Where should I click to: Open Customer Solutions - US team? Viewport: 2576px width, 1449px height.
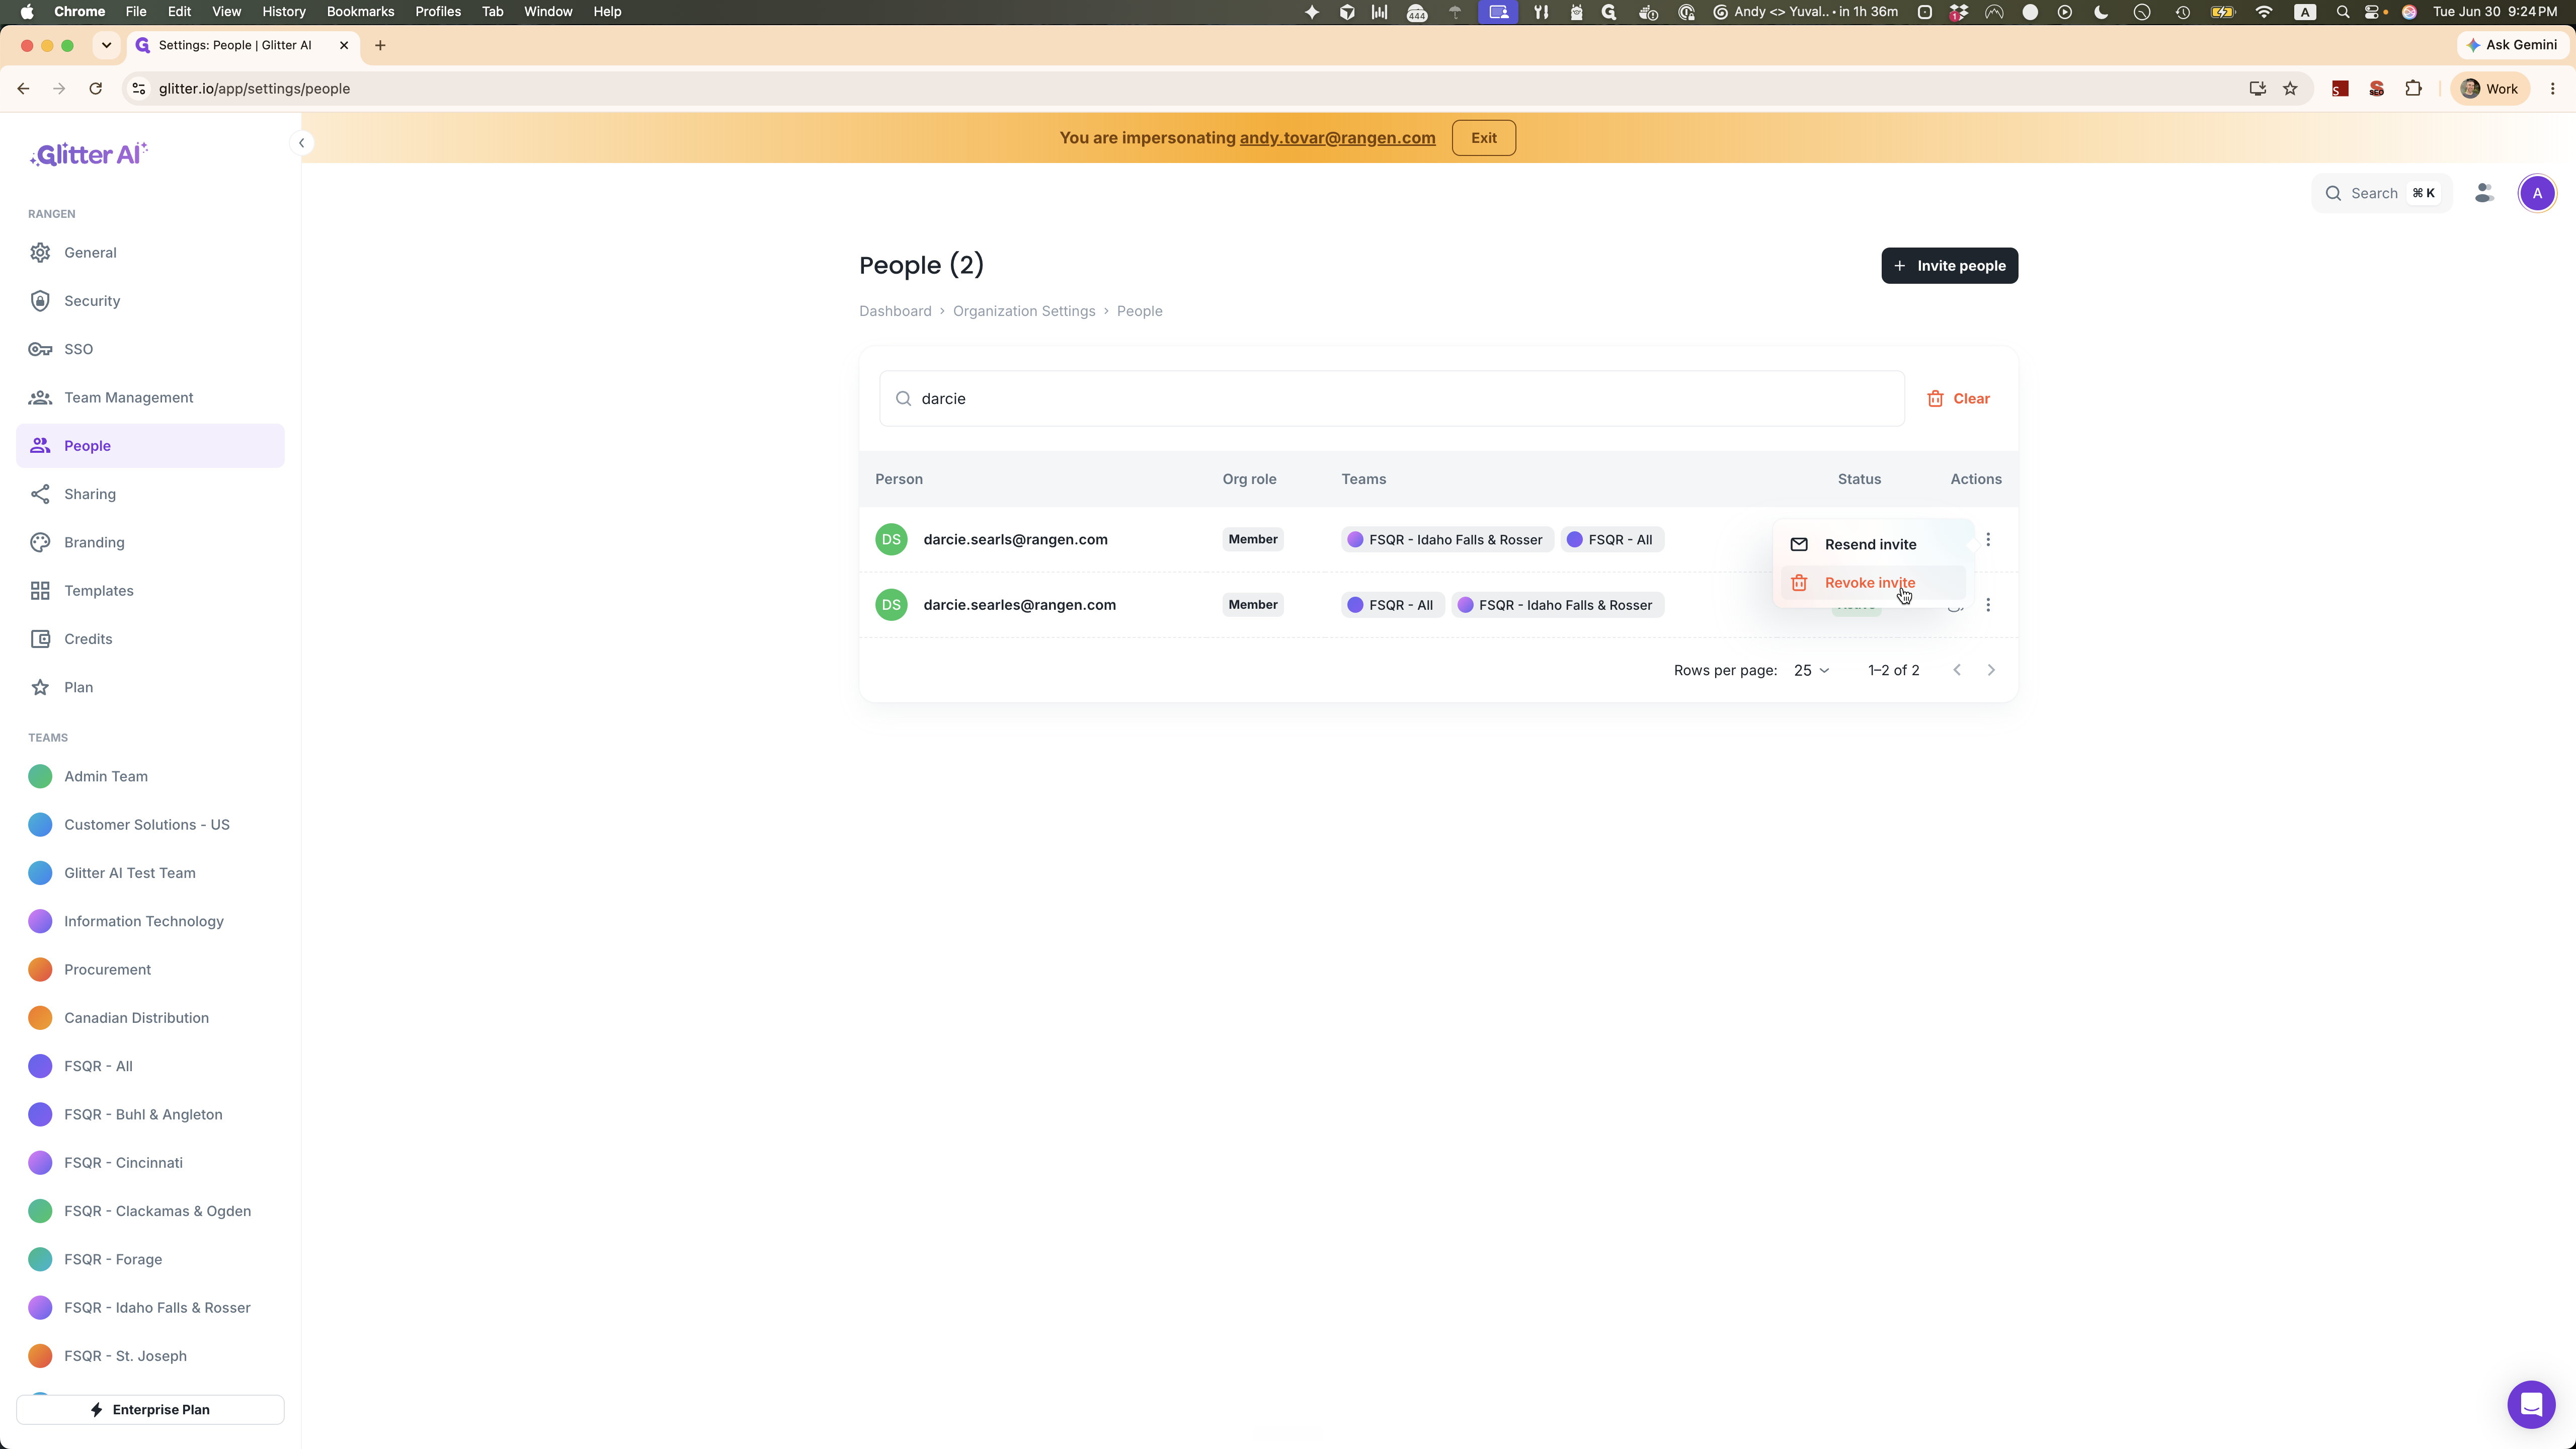[150, 825]
